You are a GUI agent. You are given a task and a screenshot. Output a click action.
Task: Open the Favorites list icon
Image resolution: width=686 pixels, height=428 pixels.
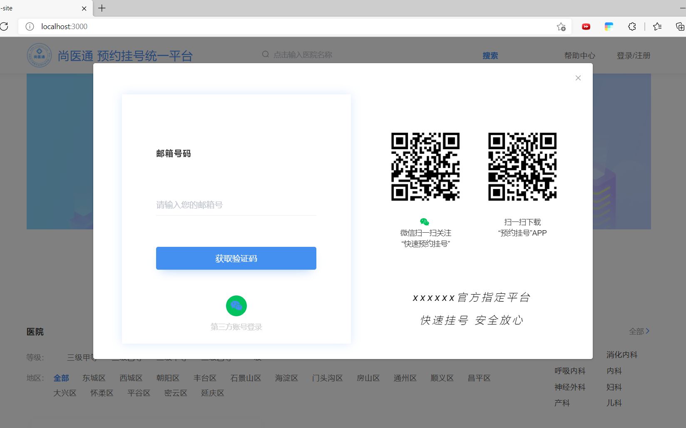click(657, 27)
